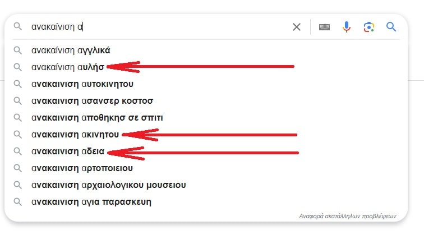Select suggestion ανακαίνιση αυλήσ
This screenshot has width=424, height=239.
point(67,67)
